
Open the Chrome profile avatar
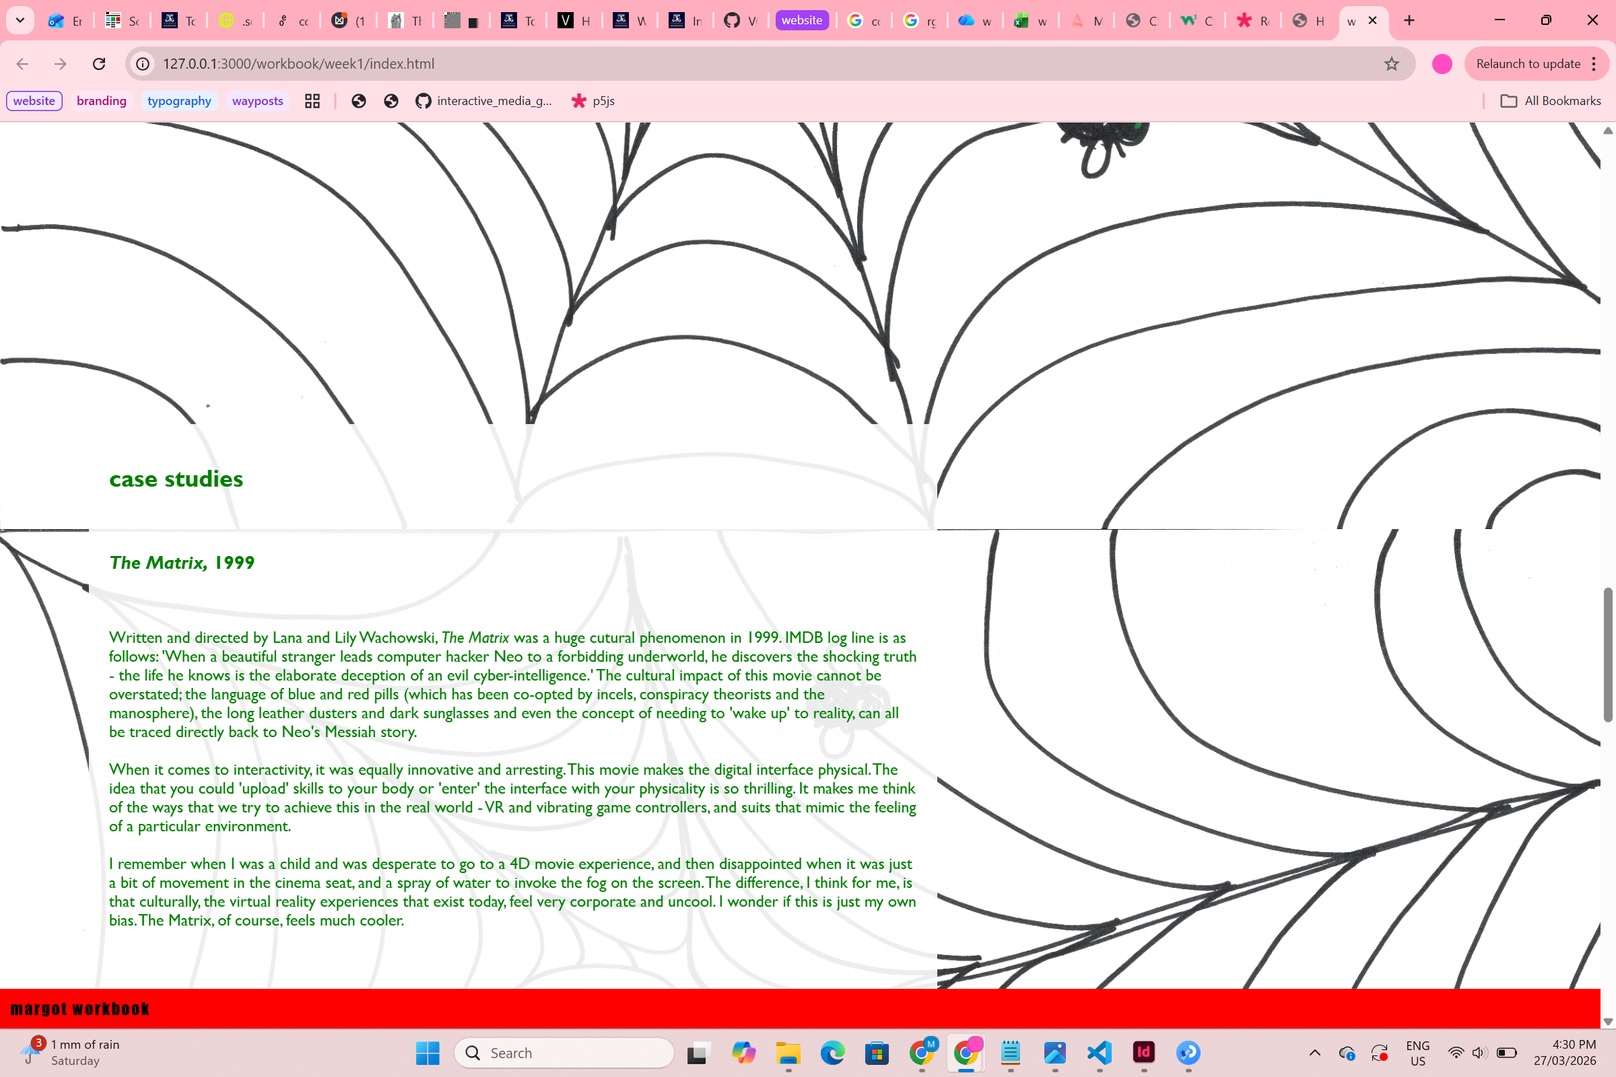point(1442,64)
